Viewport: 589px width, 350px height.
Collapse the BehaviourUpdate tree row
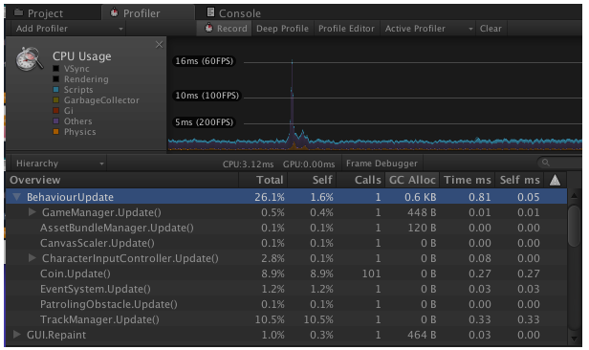click(x=16, y=197)
